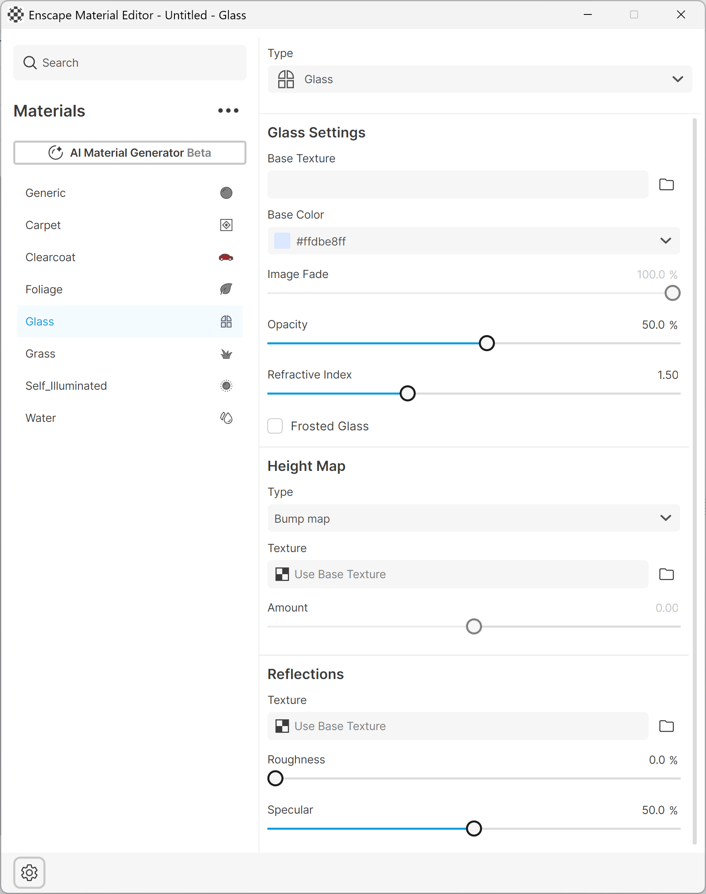
Task: Select the Carpet material type
Action: (130, 225)
